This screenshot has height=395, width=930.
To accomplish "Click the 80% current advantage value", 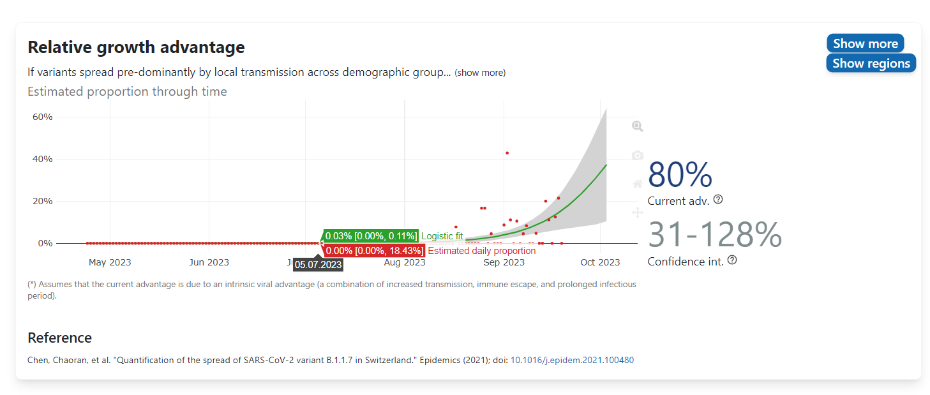I will point(680,174).
